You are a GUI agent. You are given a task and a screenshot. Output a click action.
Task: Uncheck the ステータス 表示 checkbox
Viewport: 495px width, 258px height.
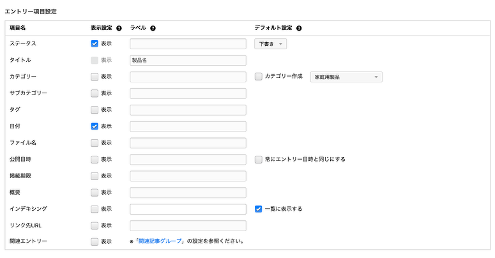click(x=95, y=44)
